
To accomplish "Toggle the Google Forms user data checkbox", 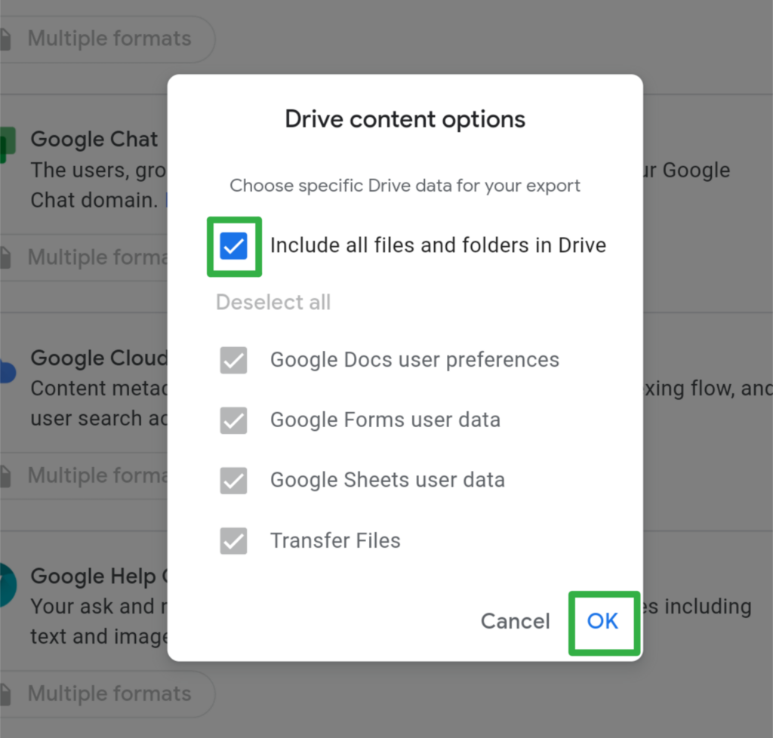I will click(233, 420).
